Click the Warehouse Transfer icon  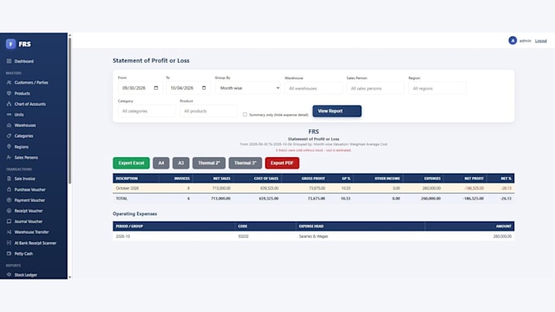[9, 232]
